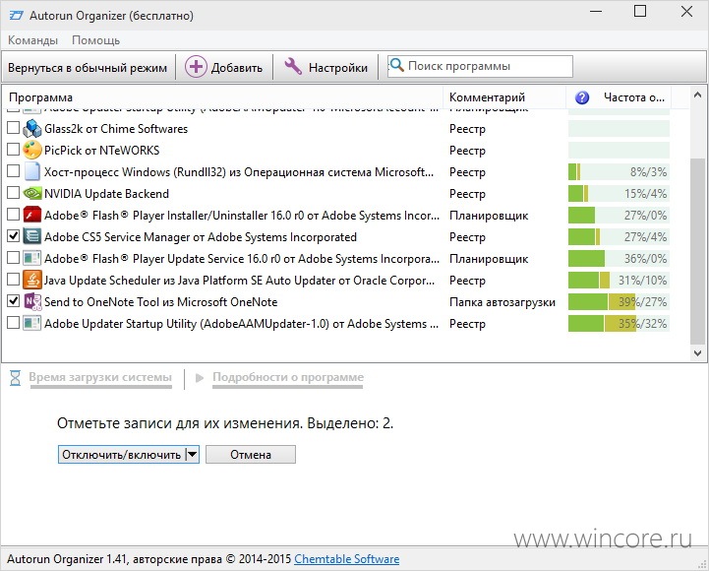Image resolution: width=709 pixels, height=571 pixels.
Task: Click the 36%/0% frequency value
Action: click(646, 259)
